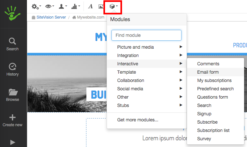Choose the Predefined search module
This screenshot has height=147, width=247.
pyautogui.click(x=216, y=89)
